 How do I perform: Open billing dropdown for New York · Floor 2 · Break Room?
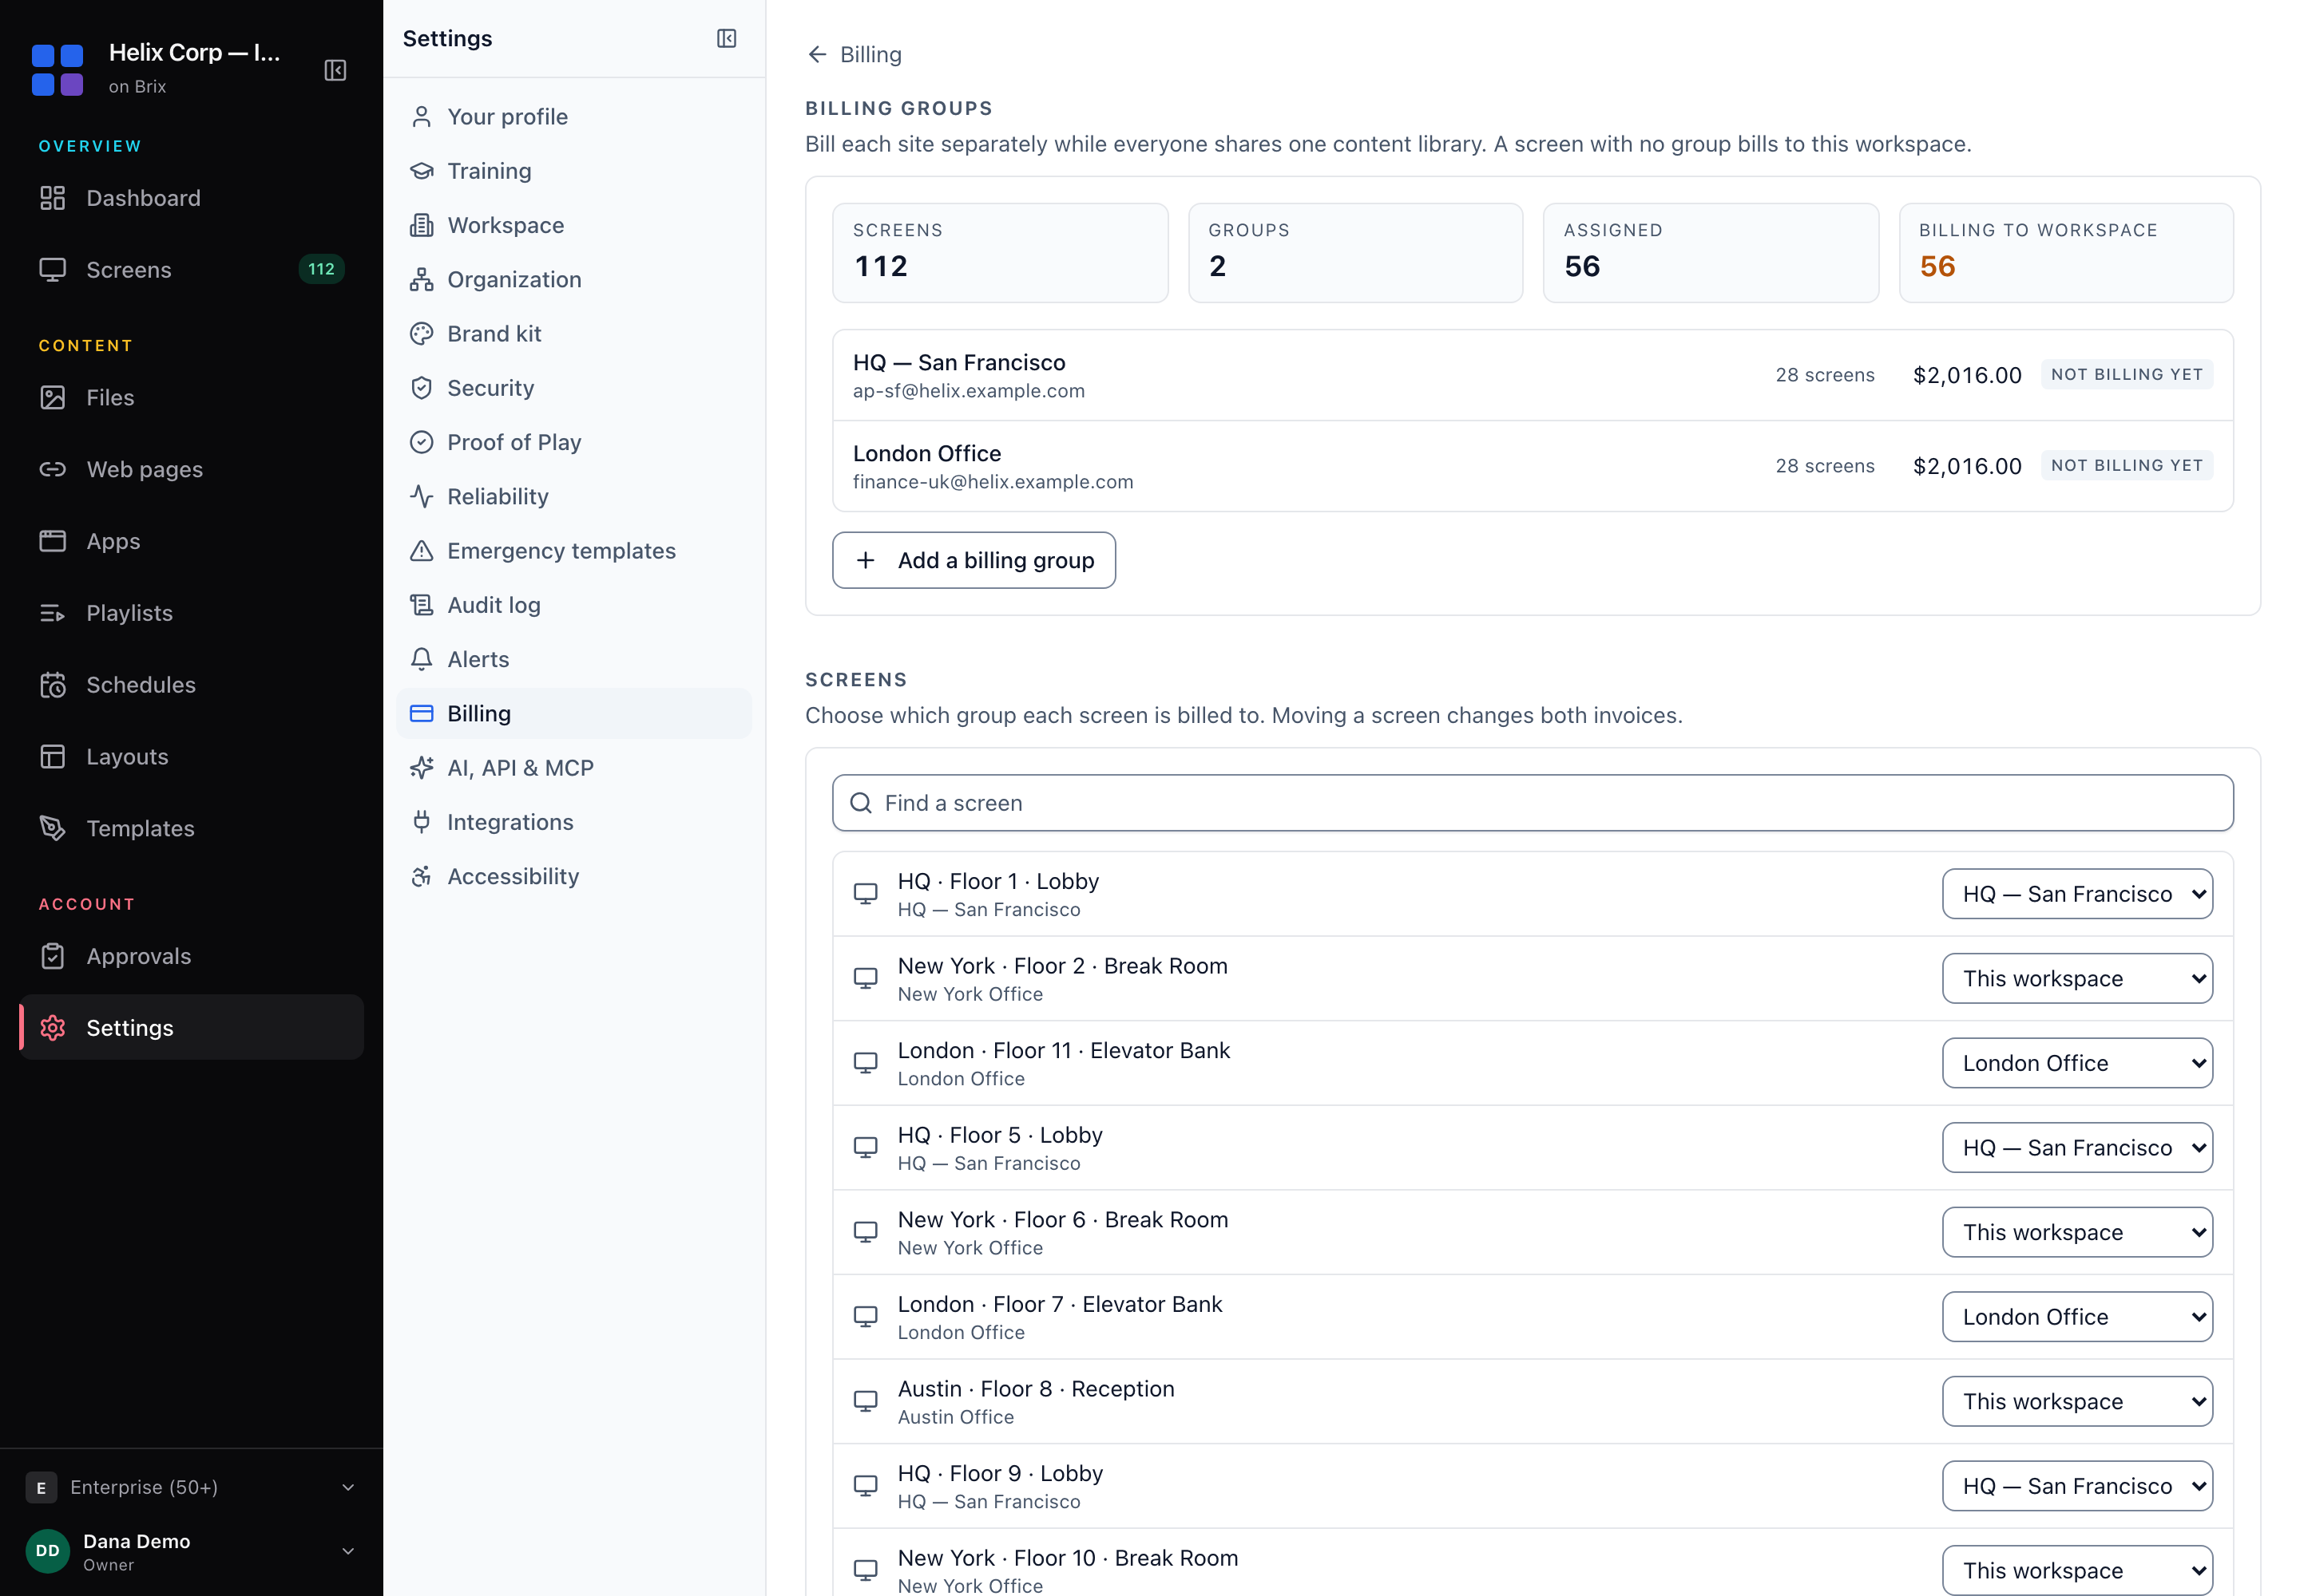tap(2077, 978)
